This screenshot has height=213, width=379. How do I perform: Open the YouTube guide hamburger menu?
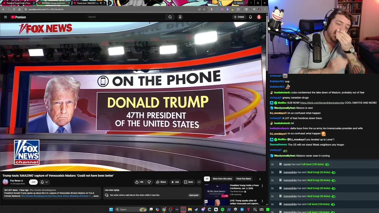tap(5, 17)
